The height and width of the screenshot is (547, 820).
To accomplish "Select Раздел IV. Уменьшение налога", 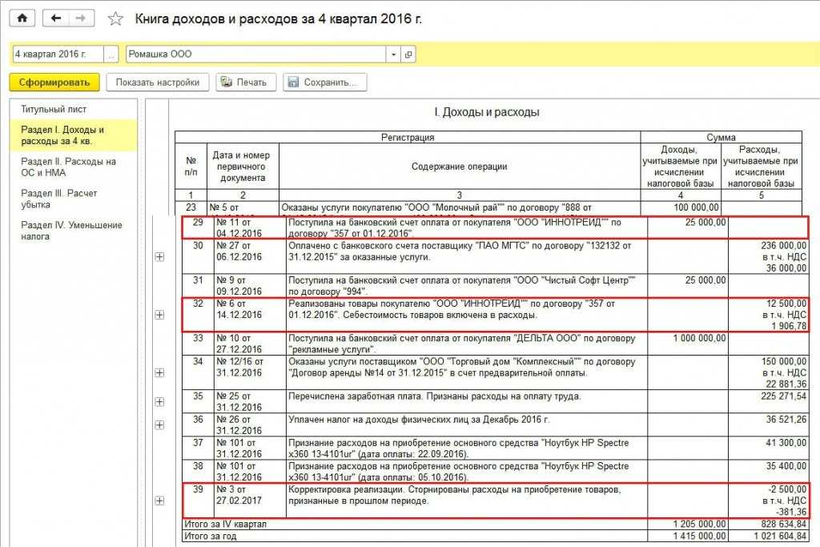I will click(x=73, y=231).
